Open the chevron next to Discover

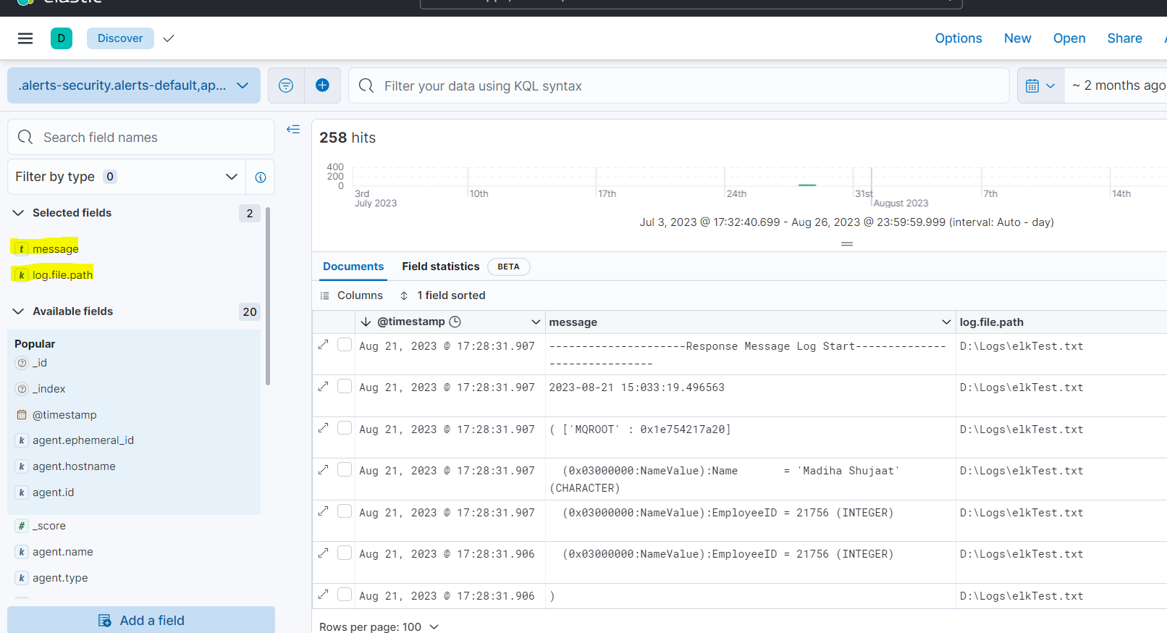(169, 38)
